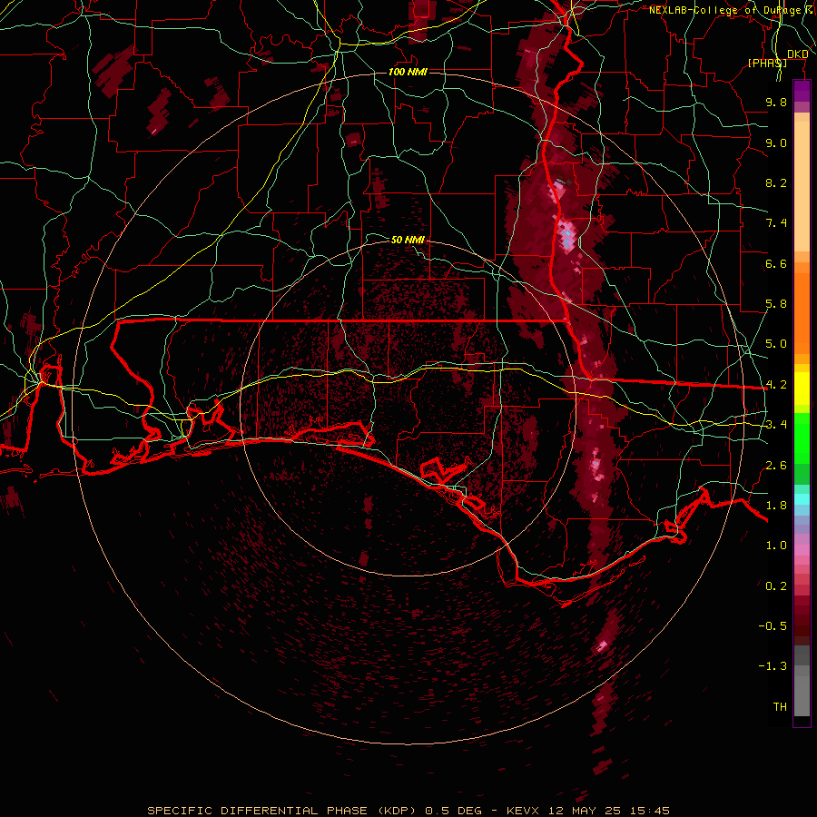Click the -0.5 value on the scale
This screenshot has height=817, width=817.
pos(773,626)
